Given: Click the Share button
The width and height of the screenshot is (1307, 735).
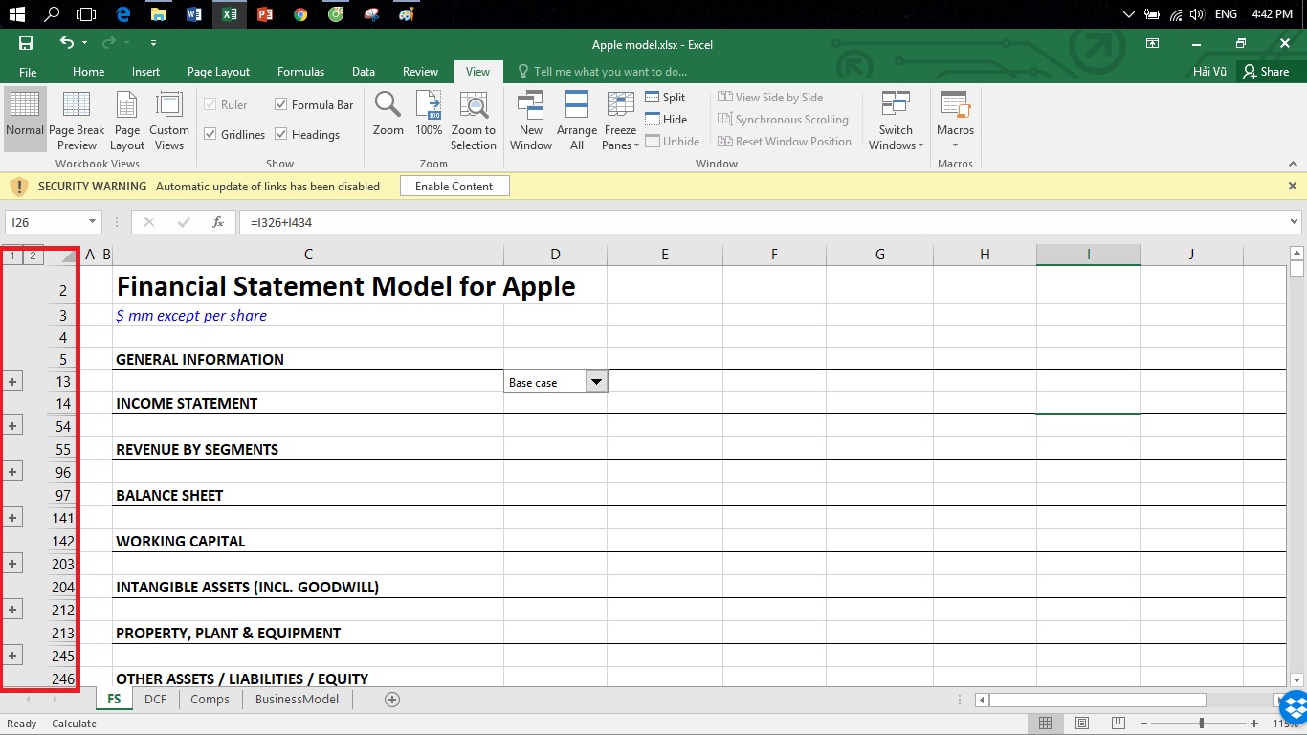Looking at the screenshot, I should [x=1266, y=72].
